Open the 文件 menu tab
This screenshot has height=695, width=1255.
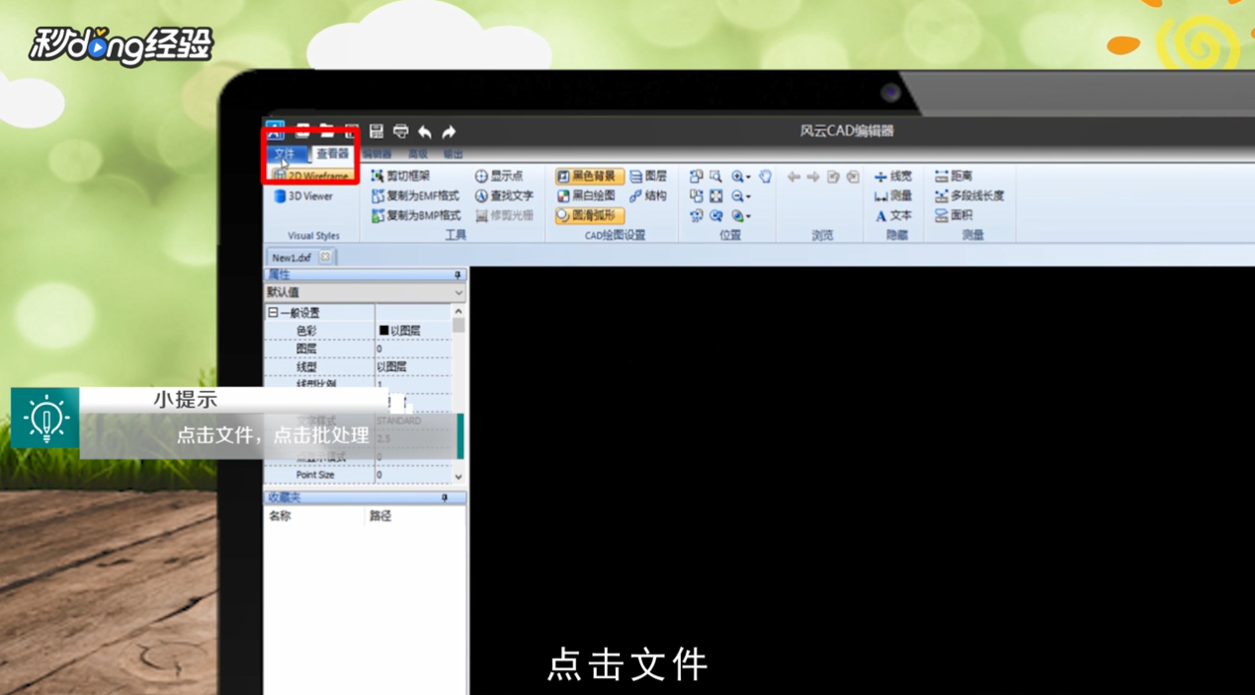tap(285, 154)
